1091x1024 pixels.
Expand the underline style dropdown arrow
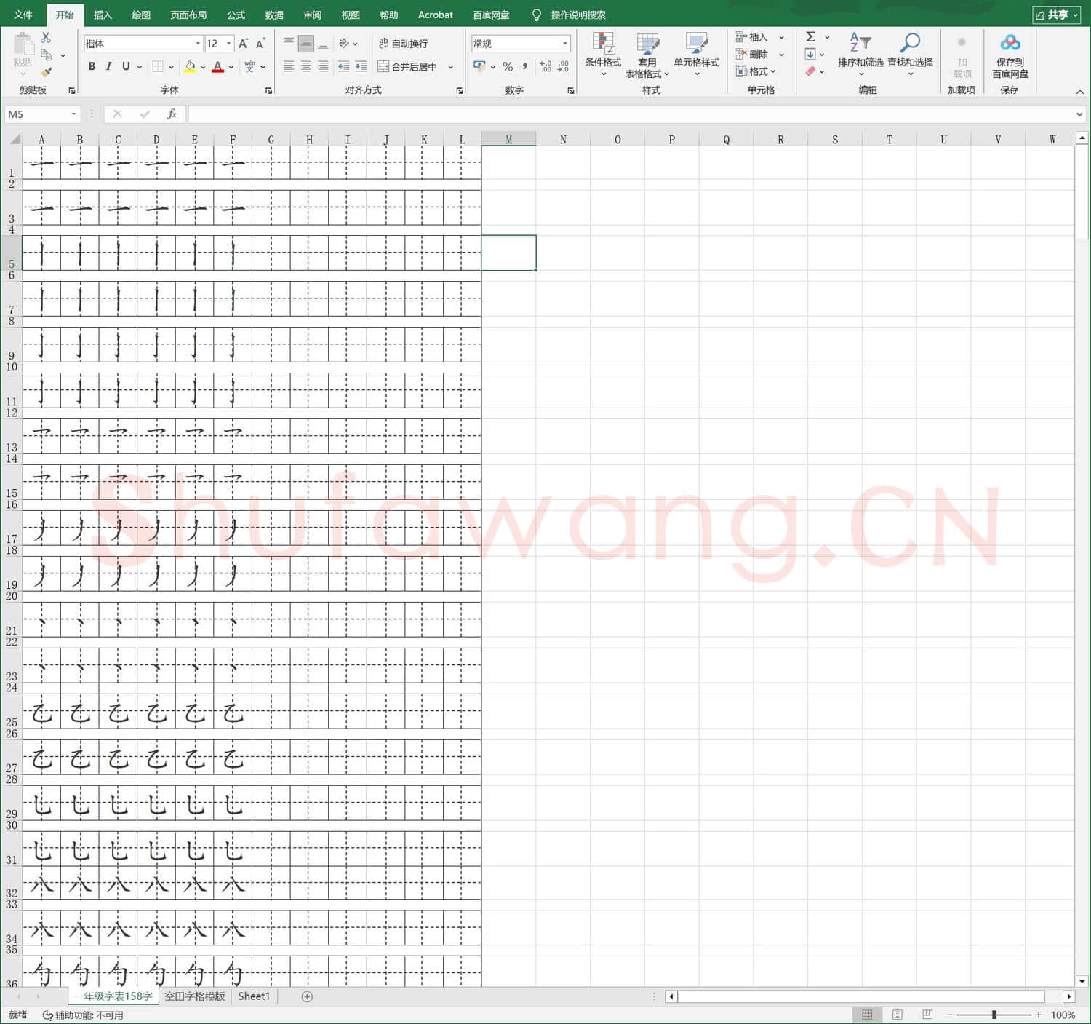coord(139,67)
